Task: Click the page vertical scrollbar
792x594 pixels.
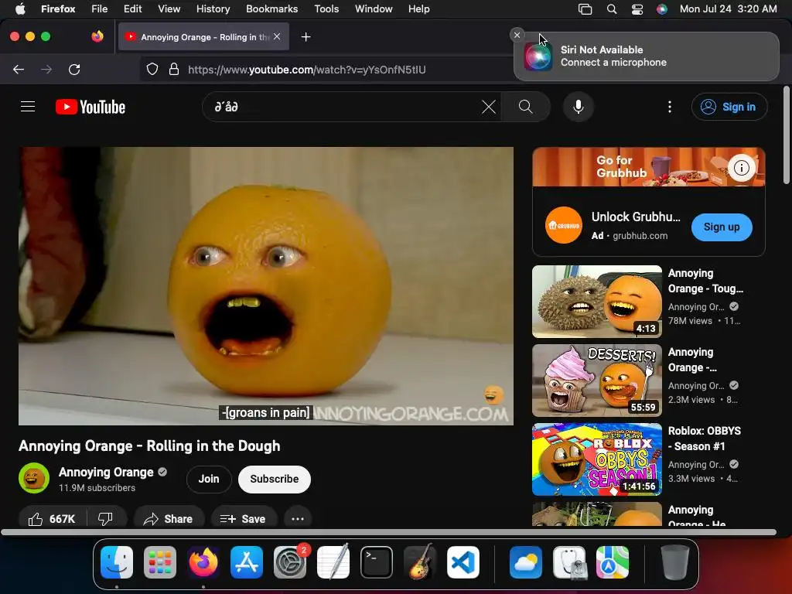Action: [x=787, y=135]
